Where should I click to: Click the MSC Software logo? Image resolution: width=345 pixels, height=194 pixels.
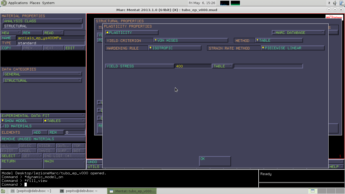[x=334, y=17]
